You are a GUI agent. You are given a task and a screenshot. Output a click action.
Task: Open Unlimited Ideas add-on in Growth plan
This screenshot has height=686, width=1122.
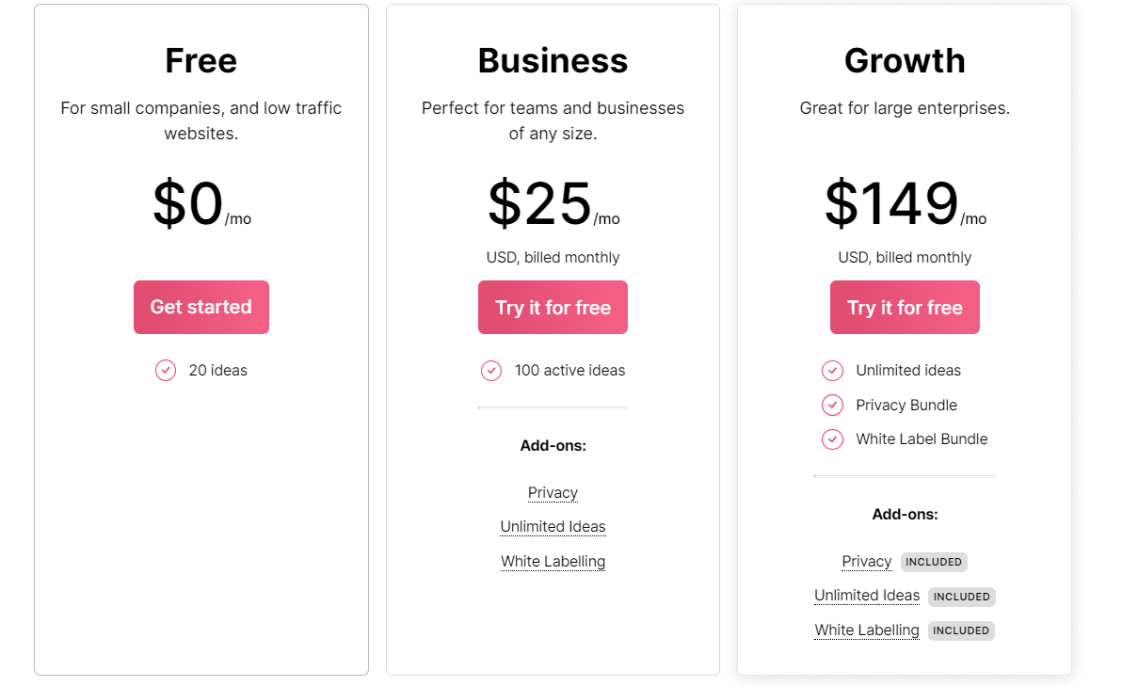pos(866,596)
